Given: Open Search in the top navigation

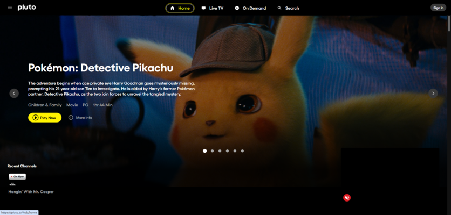Looking at the screenshot, I should click(288, 8).
